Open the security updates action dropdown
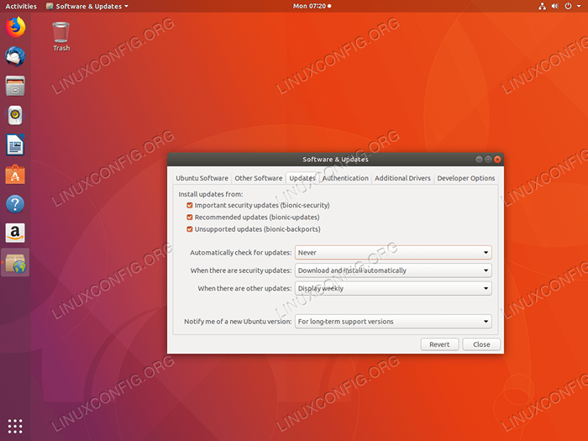The image size is (588, 441). pyautogui.click(x=393, y=270)
